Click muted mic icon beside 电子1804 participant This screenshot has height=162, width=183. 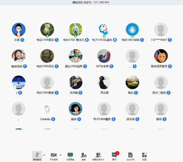[114, 119]
